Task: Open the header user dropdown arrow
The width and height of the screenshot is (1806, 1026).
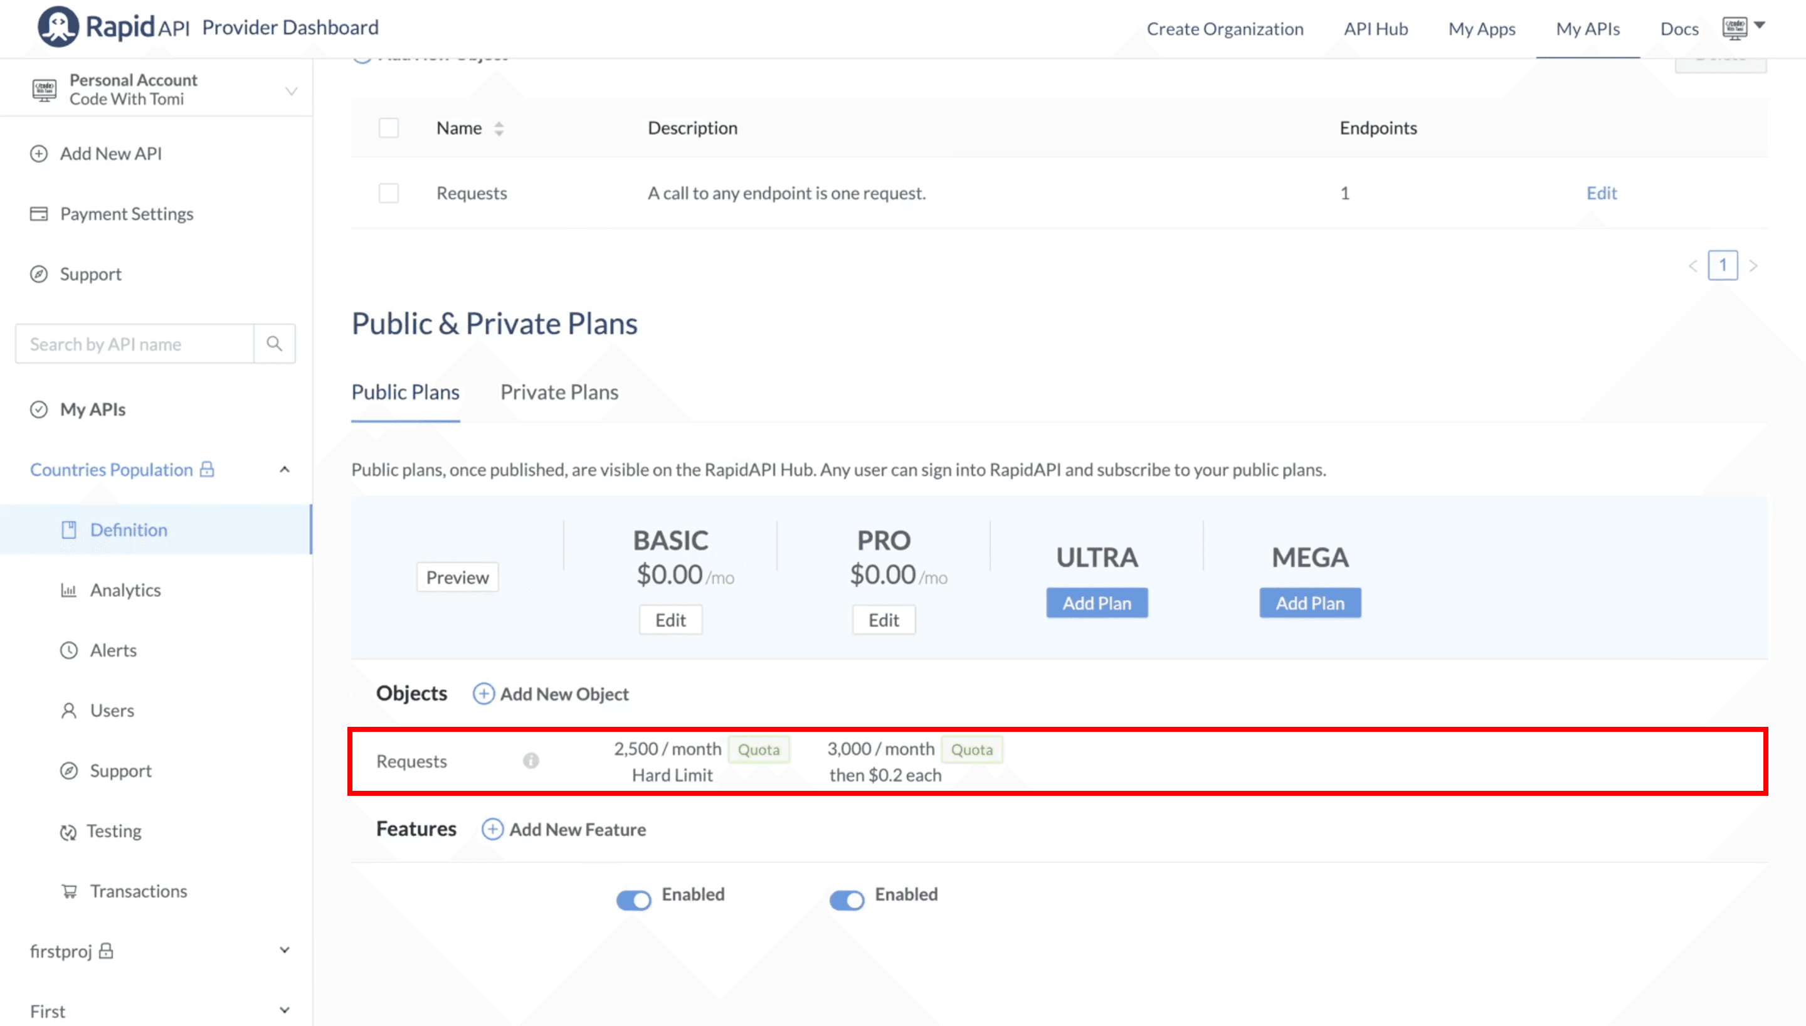Action: coord(1760,25)
